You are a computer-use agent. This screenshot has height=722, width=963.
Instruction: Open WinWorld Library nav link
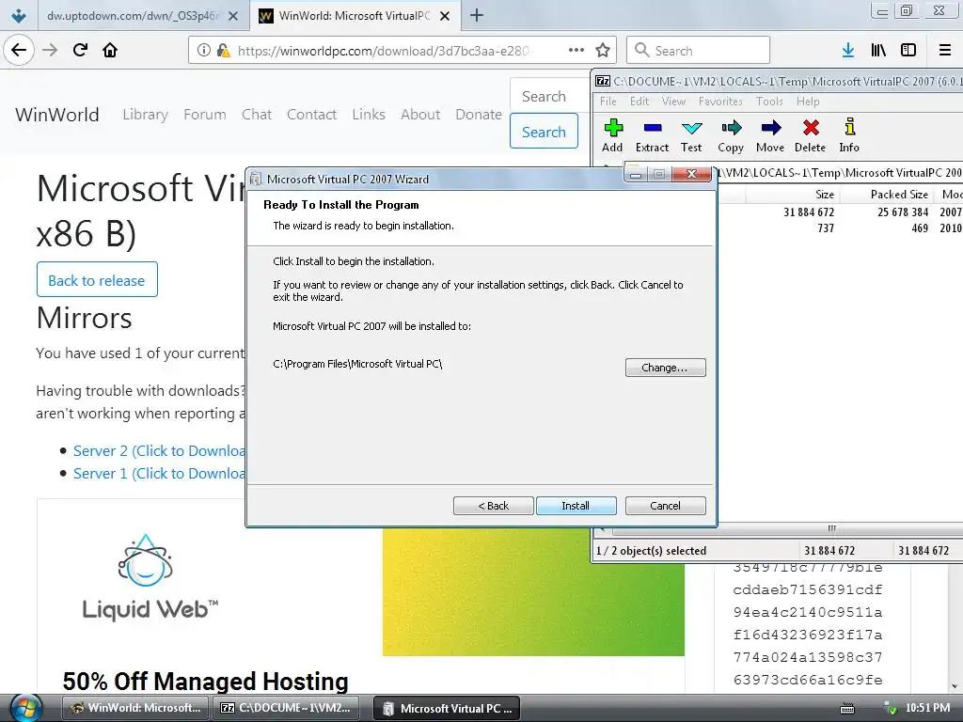point(145,114)
